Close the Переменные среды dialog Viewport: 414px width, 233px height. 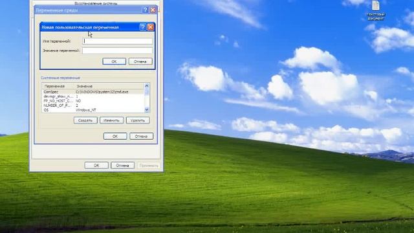[x=153, y=10]
